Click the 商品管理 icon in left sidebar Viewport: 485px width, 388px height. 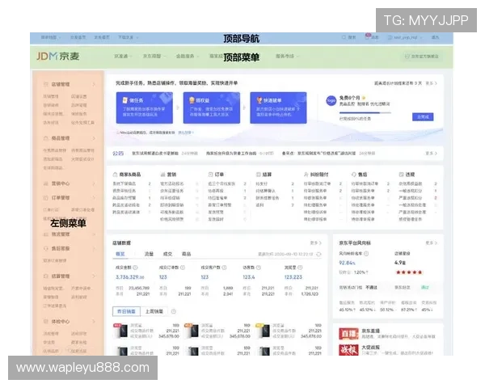pyautogui.click(x=46, y=138)
